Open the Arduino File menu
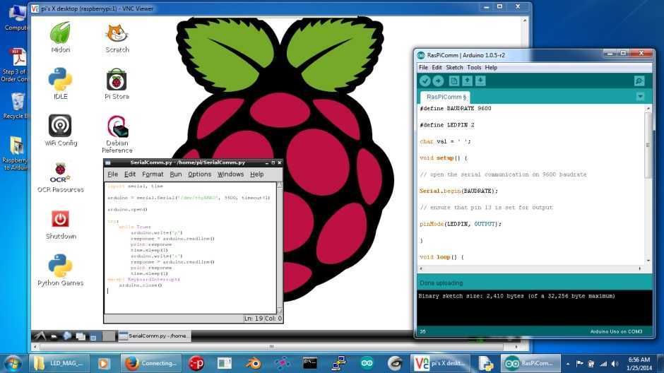The image size is (664, 373). [x=423, y=67]
